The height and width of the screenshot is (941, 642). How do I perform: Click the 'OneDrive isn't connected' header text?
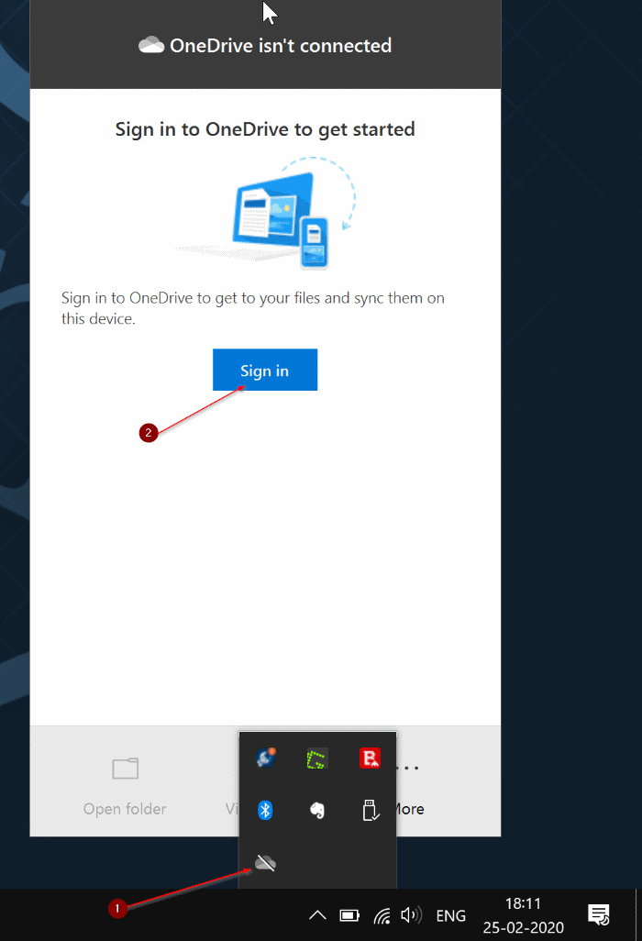pyautogui.click(x=281, y=46)
